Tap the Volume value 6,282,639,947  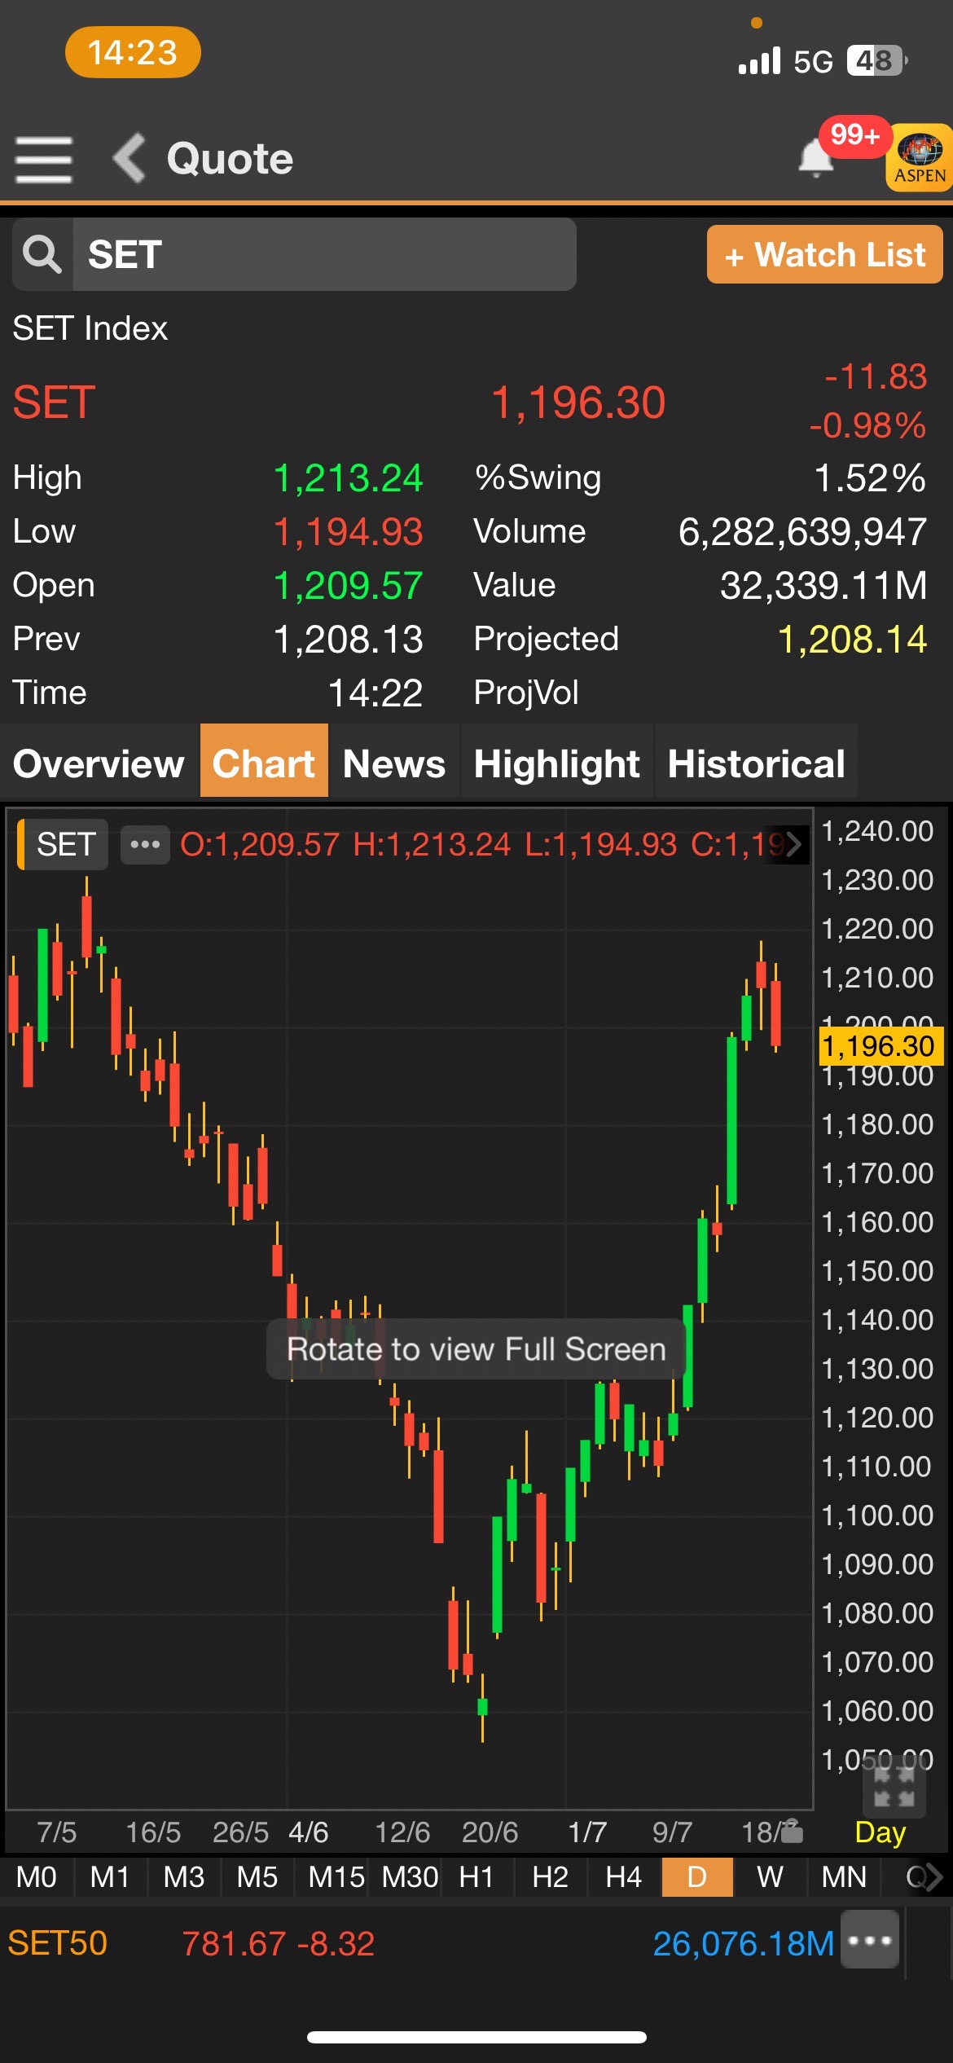[803, 532]
